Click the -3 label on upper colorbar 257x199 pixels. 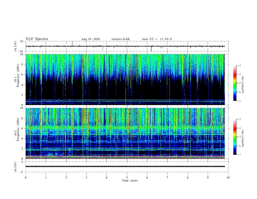[239, 65]
